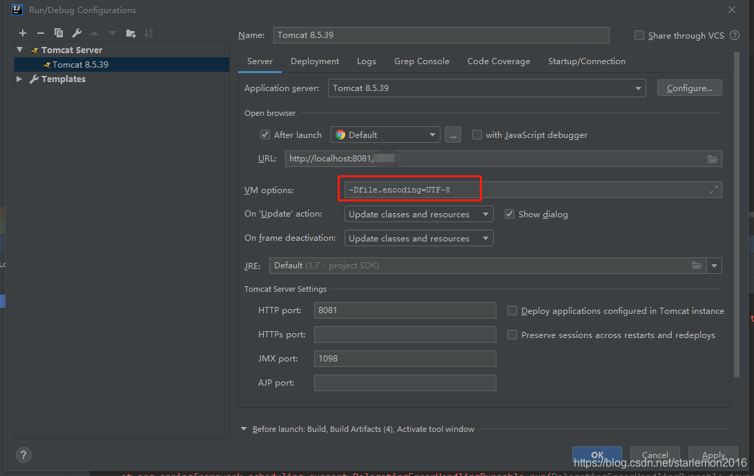Open On 'Update' action dropdown
The width and height of the screenshot is (754, 476).
pyautogui.click(x=419, y=215)
